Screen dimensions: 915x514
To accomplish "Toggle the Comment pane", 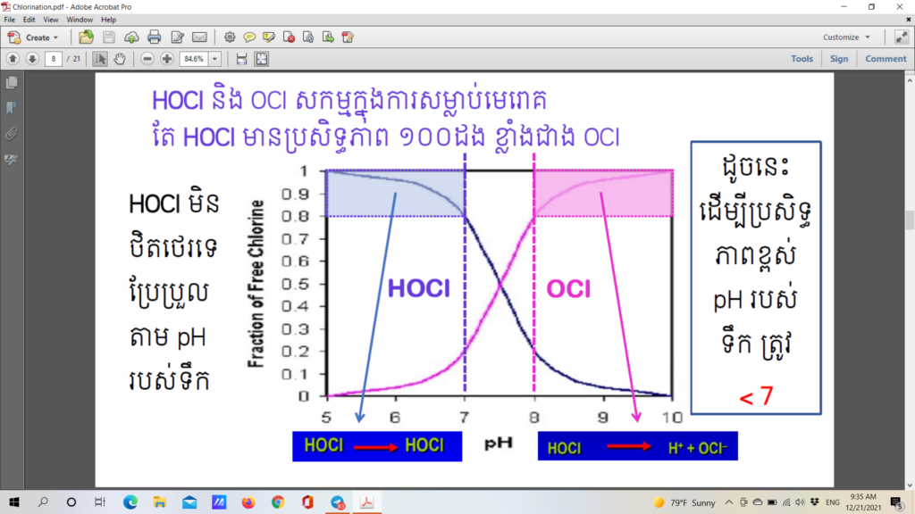I will 885,59.
